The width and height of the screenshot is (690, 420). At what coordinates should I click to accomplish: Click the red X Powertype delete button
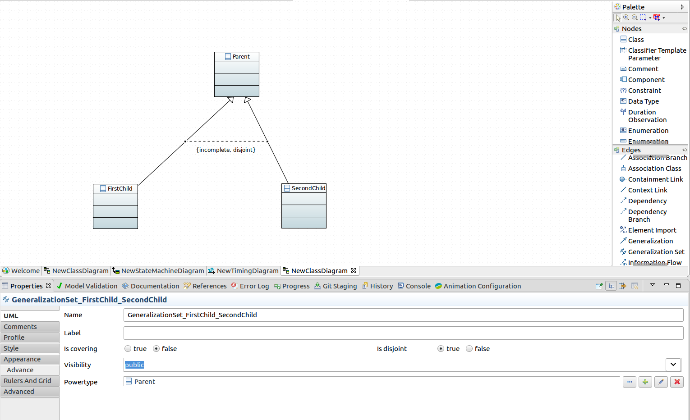(676, 382)
